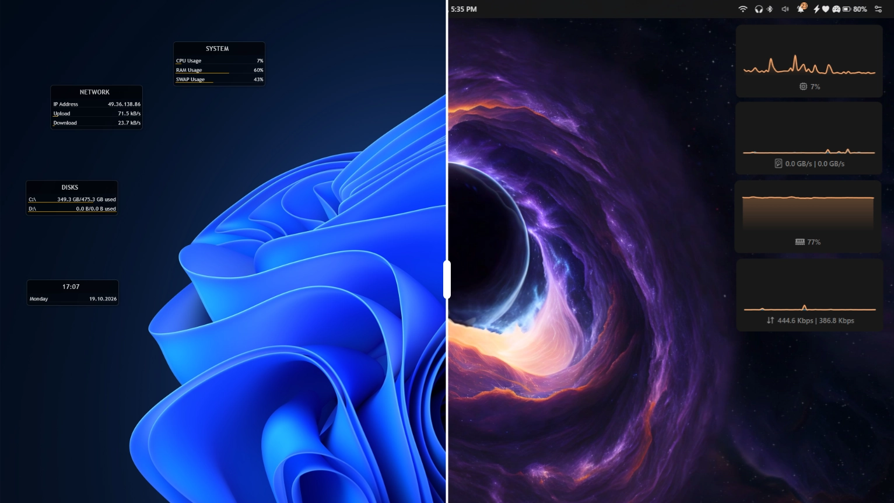This screenshot has height=503, width=894.
Task: Open the Wi-Fi status icon in top bar
Action: pyautogui.click(x=742, y=9)
